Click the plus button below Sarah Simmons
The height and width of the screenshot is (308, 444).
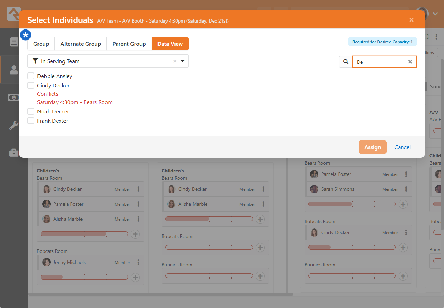[x=403, y=204]
